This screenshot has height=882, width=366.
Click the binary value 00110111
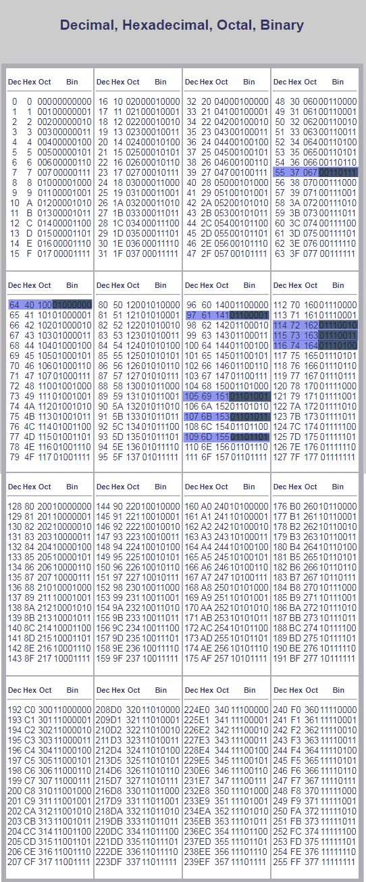(x=337, y=172)
